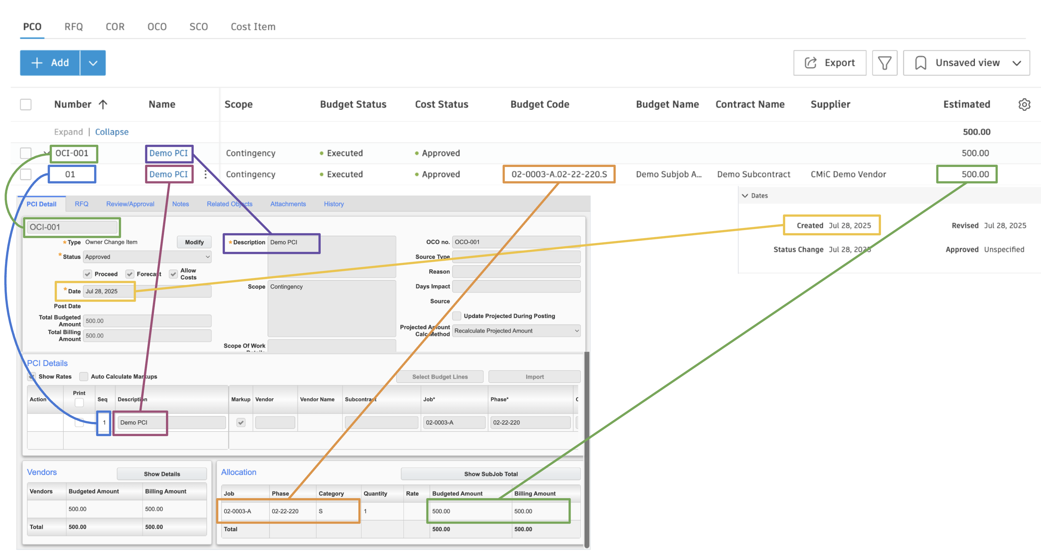Switch to the COR tab

tap(115, 27)
